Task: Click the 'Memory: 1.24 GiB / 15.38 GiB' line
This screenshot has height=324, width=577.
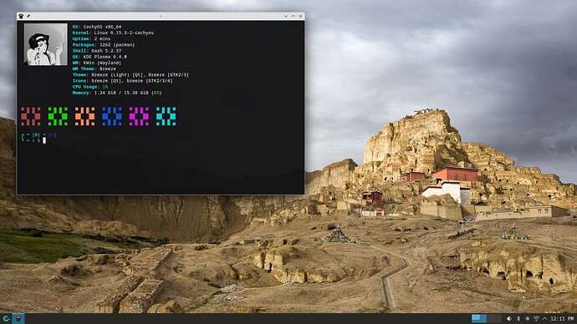Action: point(117,93)
